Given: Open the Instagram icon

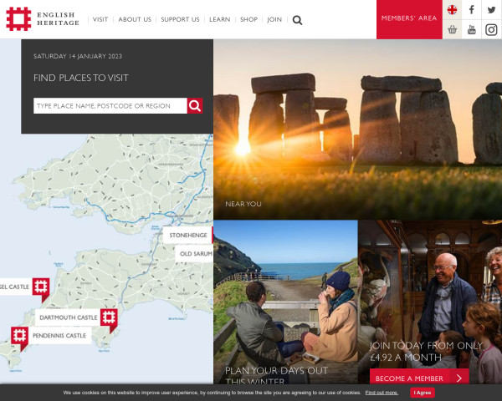Looking at the screenshot, I should (x=491, y=30).
